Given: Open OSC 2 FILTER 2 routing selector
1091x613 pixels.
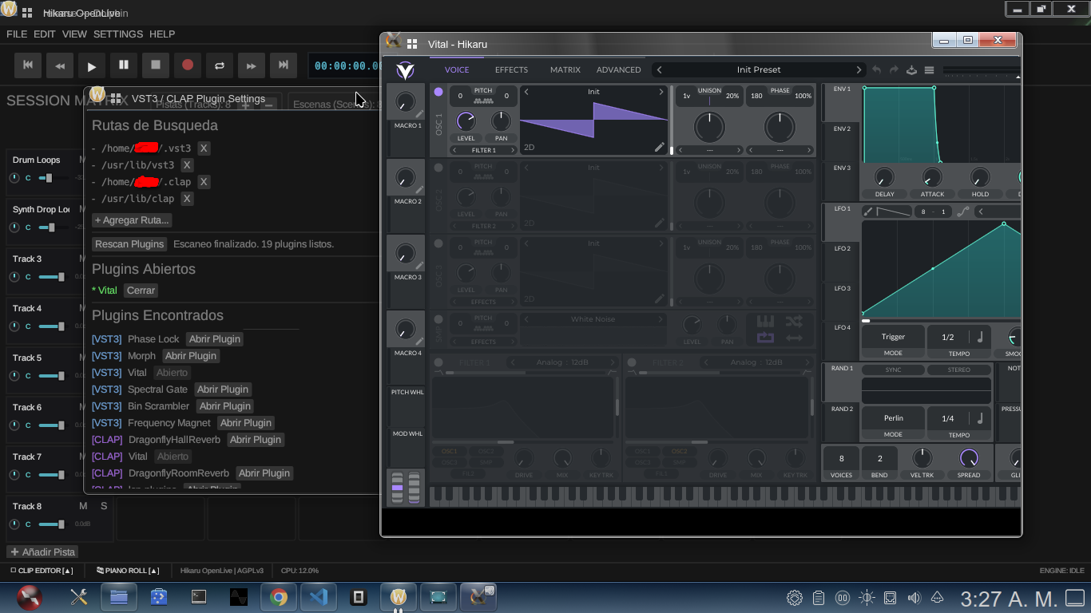Looking at the screenshot, I should click(x=483, y=226).
